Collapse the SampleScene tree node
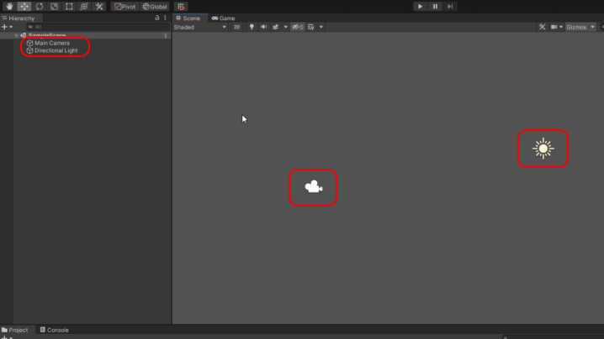The width and height of the screenshot is (604, 339). point(17,35)
